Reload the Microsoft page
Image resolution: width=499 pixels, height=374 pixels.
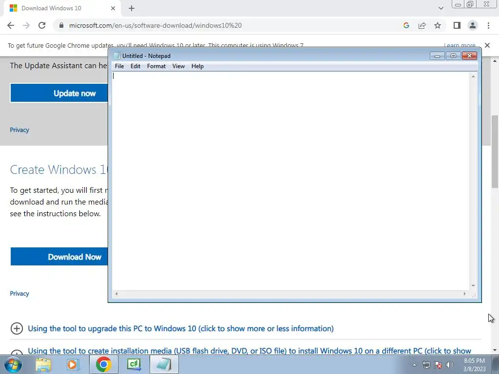(x=42, y=25)
